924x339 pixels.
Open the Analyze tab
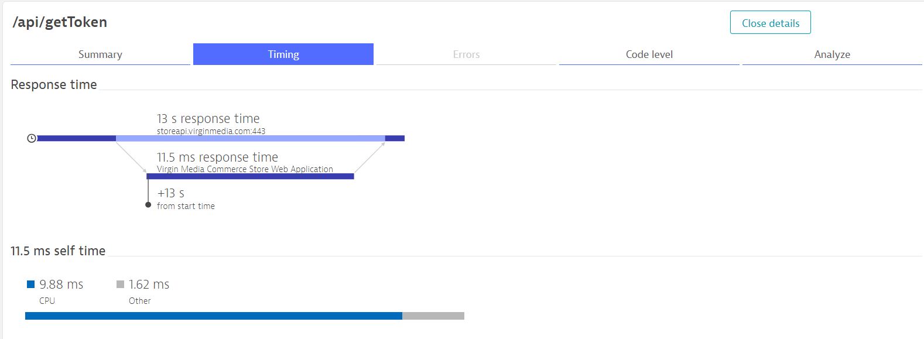pyautogui.click(x=831, y=54)
